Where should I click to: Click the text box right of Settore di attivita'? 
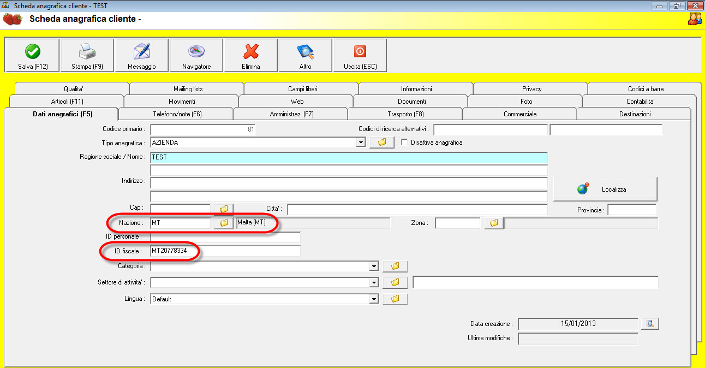pos(535,282)
